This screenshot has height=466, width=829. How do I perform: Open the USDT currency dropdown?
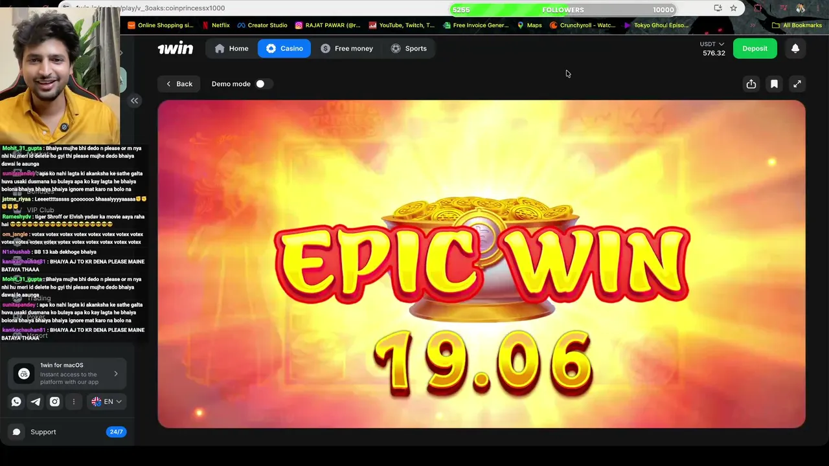712,44
